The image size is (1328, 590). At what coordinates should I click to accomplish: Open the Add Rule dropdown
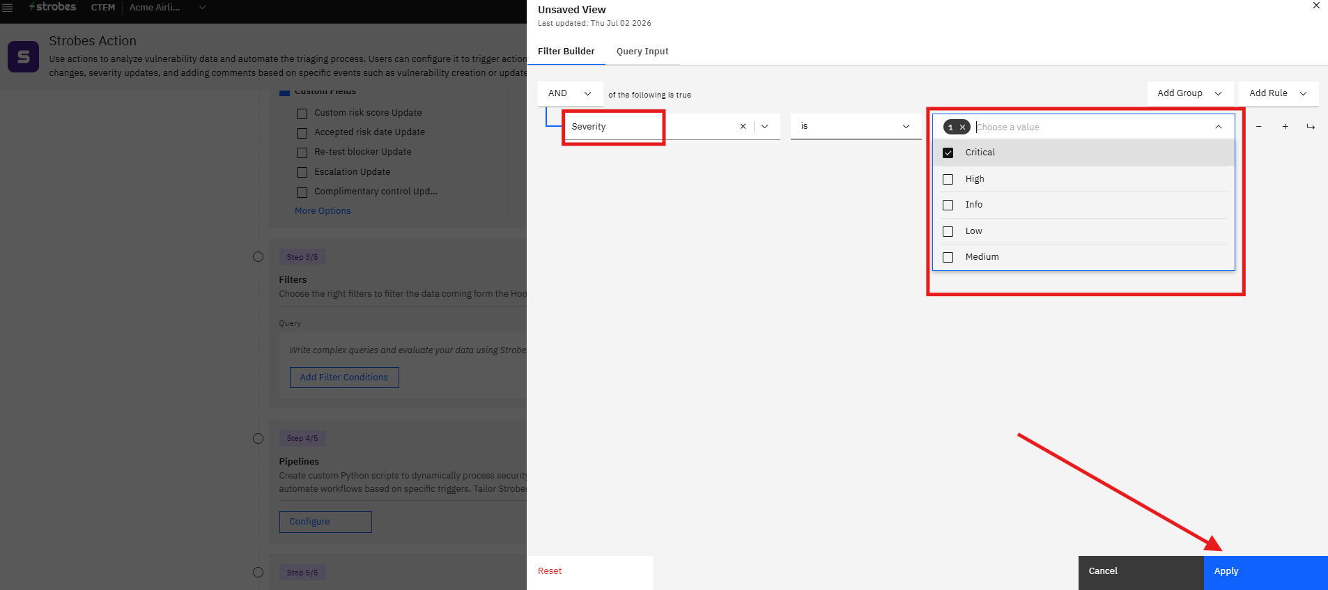(1279, 93)
